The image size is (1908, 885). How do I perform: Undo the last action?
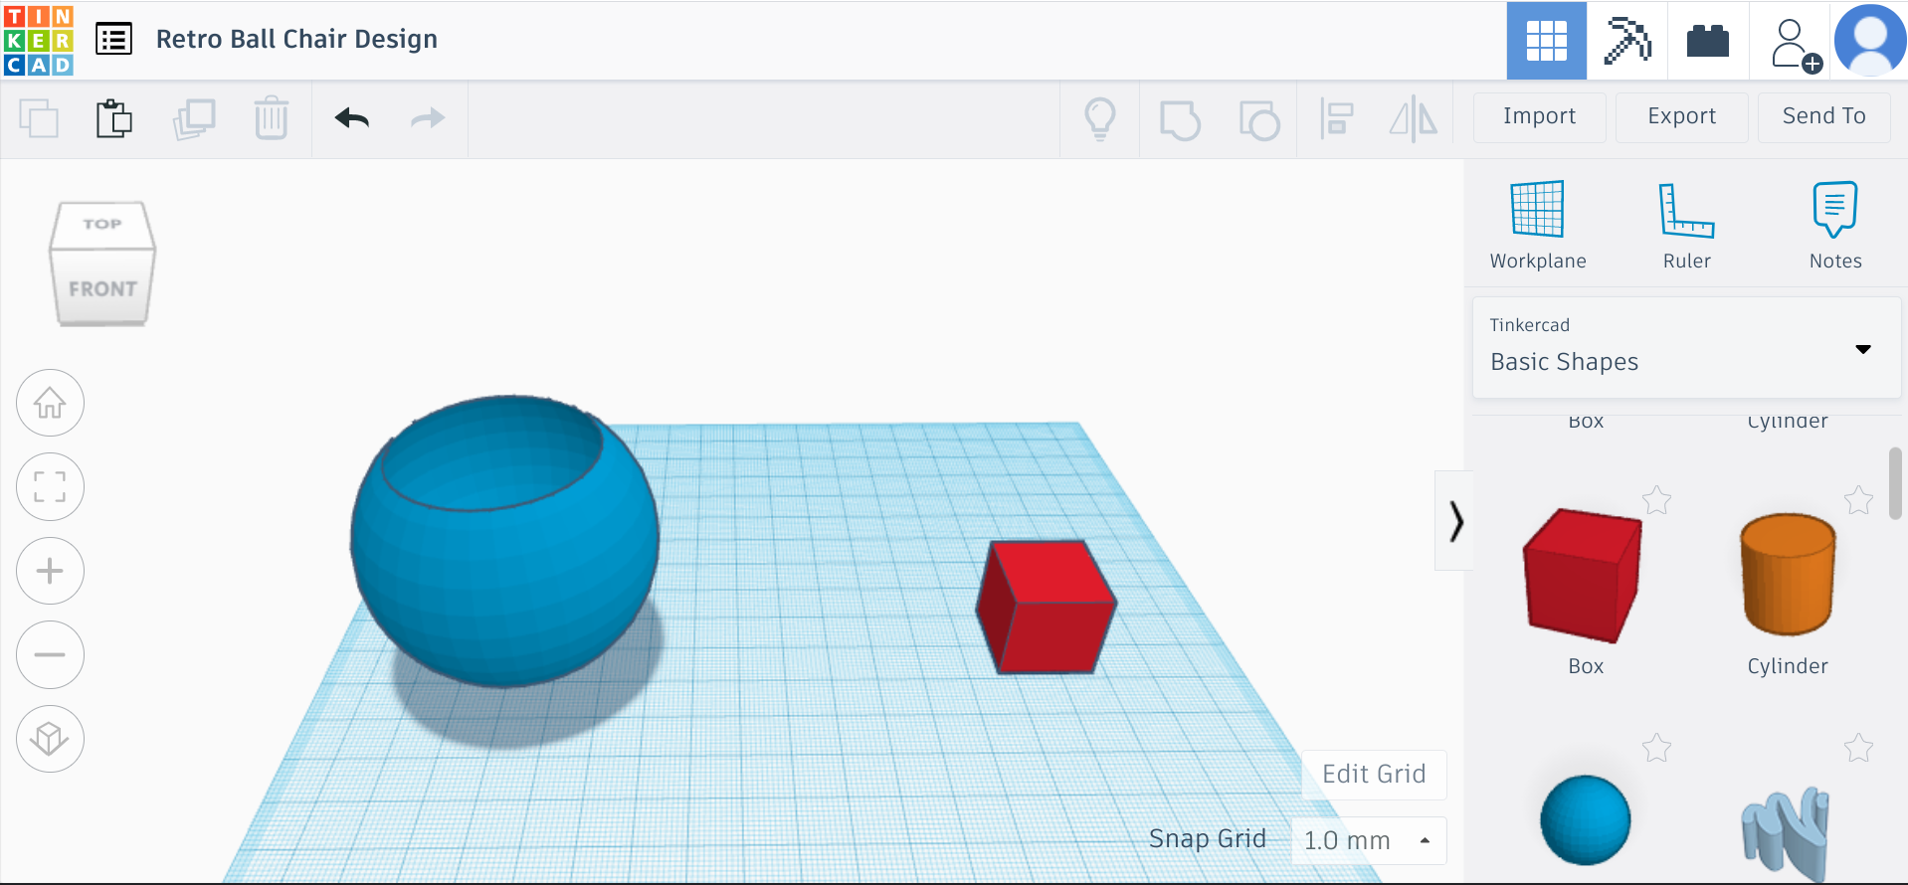tap(352, 119)
